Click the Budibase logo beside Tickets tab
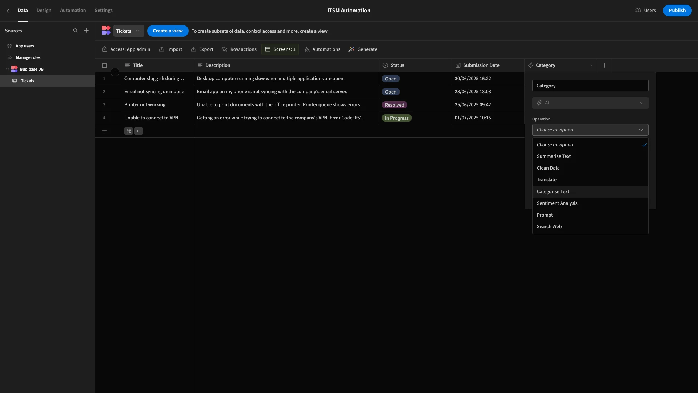 106,31
